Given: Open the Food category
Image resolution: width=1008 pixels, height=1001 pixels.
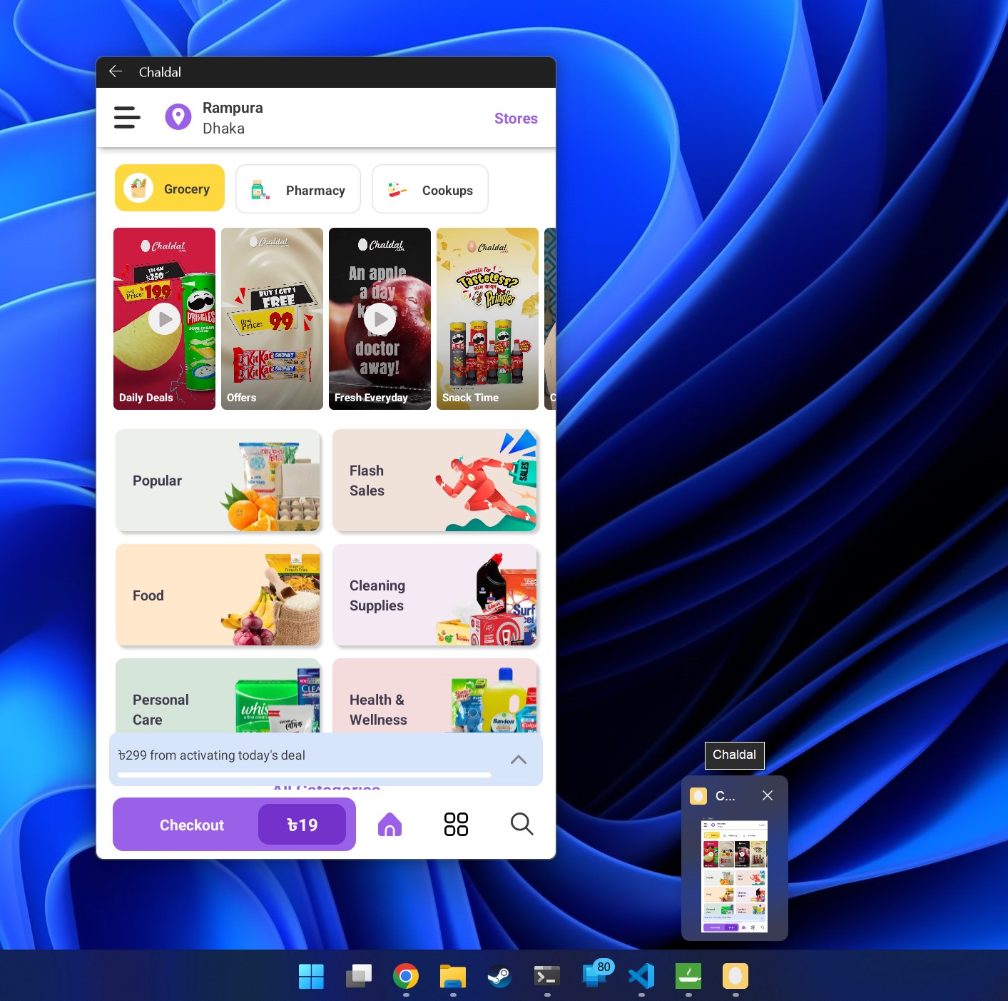Looking at the screenshot, I should pyautogui.click(x=218, y=595).
